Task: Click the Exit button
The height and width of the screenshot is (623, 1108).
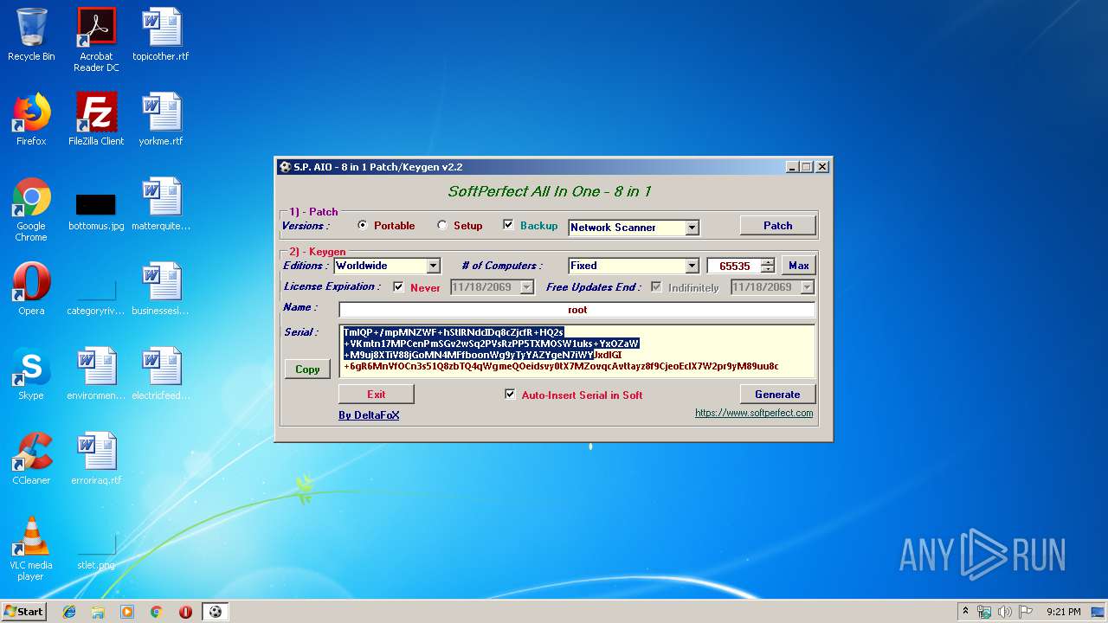Action: (376, 394)
